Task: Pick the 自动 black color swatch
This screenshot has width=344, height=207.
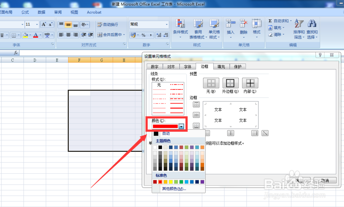Action: tap(156, 134)
